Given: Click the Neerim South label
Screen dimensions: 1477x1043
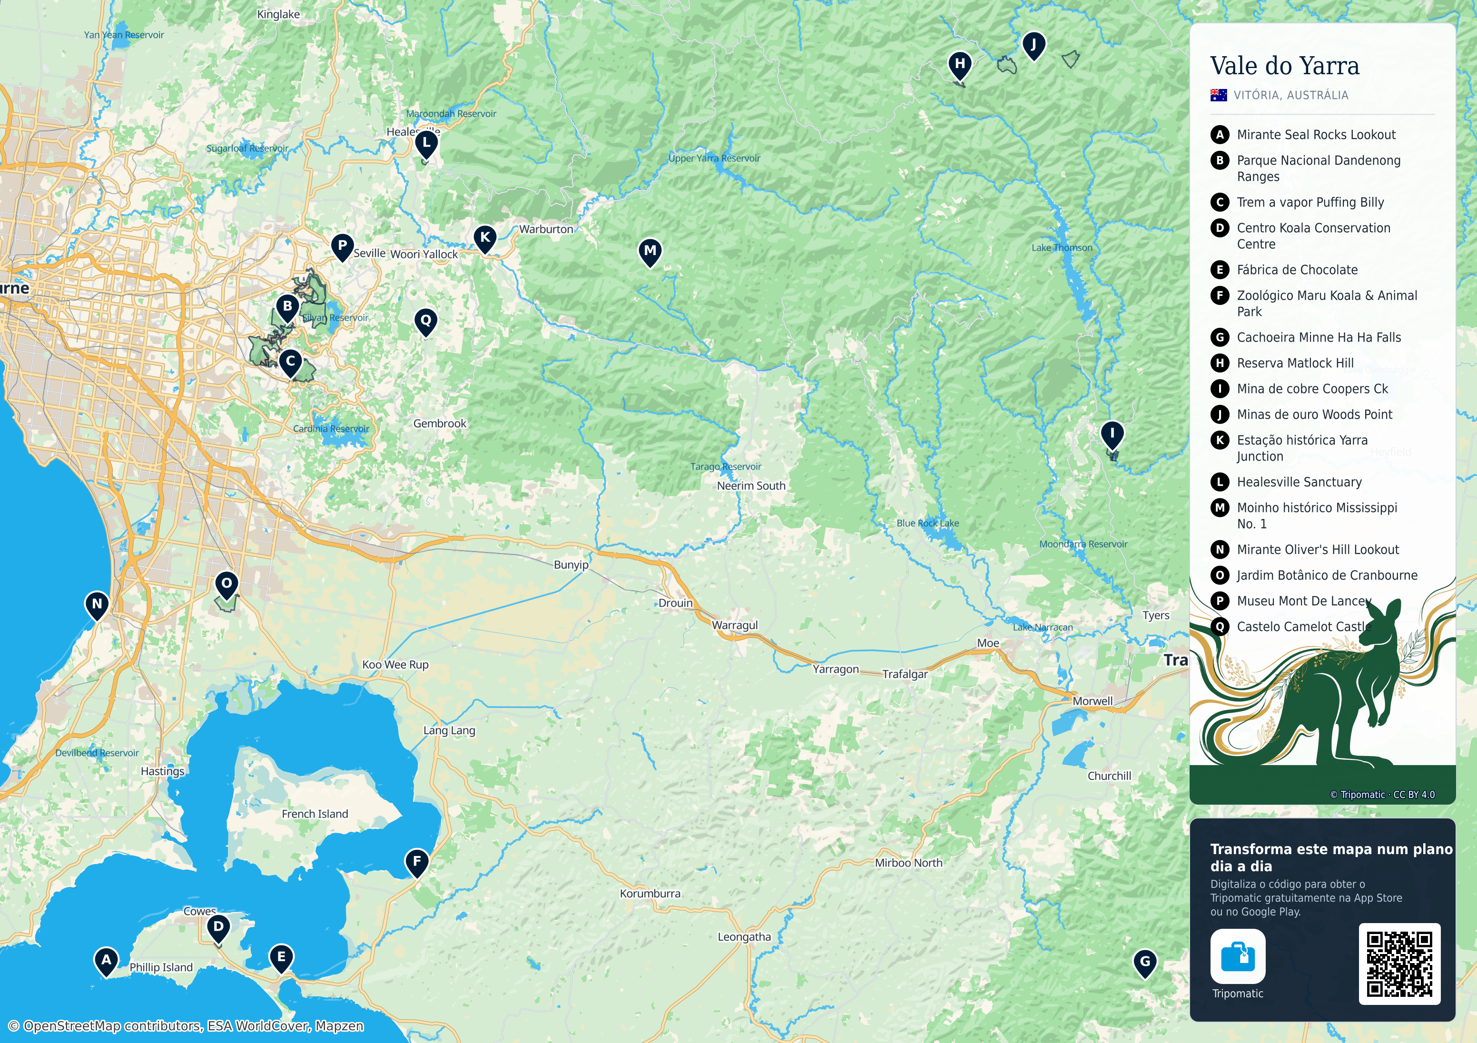Looking at the screenshot, I should [x=751, y=486].
